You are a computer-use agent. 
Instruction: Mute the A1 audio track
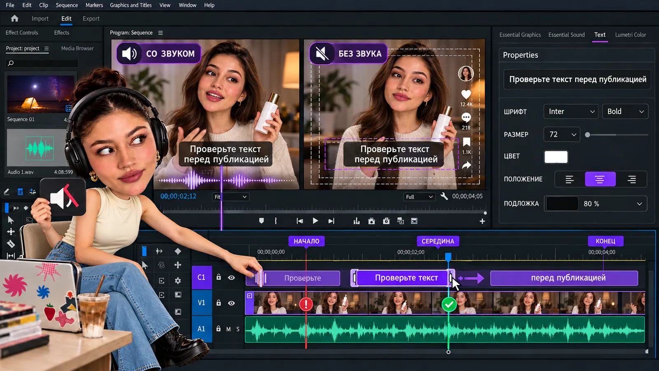tap(229, 329)
